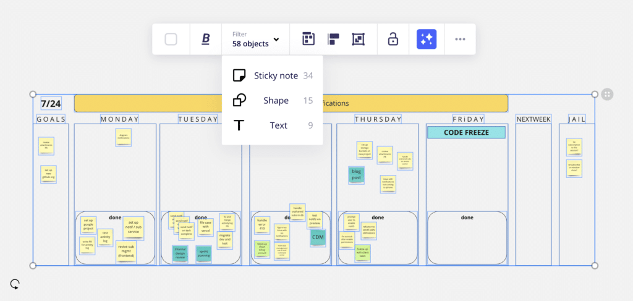Click the bold text style icon
The height and width of the screenshot is (301, 633).
(206, 39)
